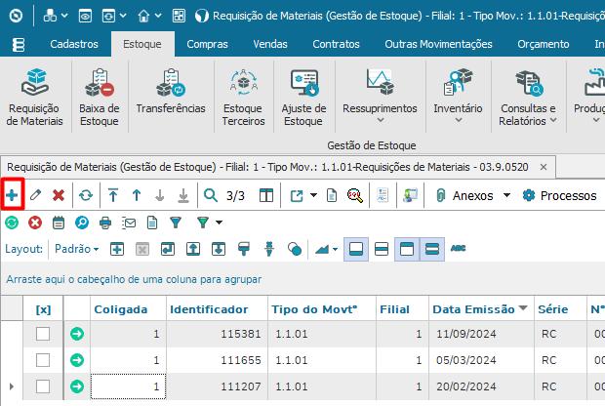Switch to the Compras tab
This screenshot has height=406, width=605.
(207, 44)
